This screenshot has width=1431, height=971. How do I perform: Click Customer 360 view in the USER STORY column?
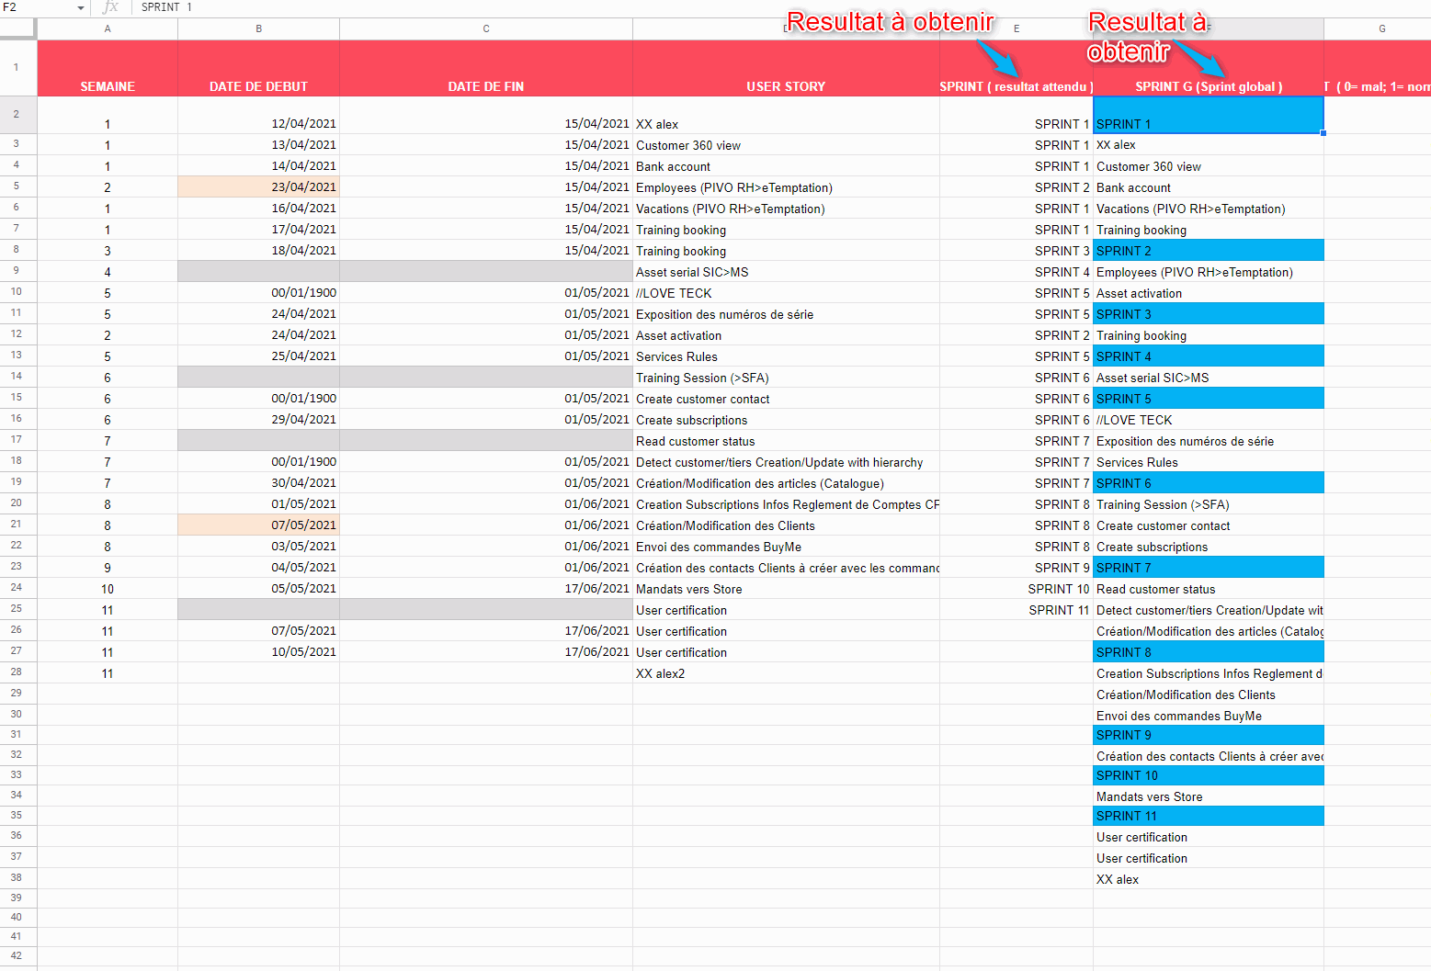pos(786,144)
